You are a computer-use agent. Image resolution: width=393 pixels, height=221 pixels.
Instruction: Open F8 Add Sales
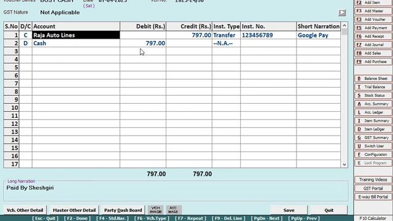373,53
